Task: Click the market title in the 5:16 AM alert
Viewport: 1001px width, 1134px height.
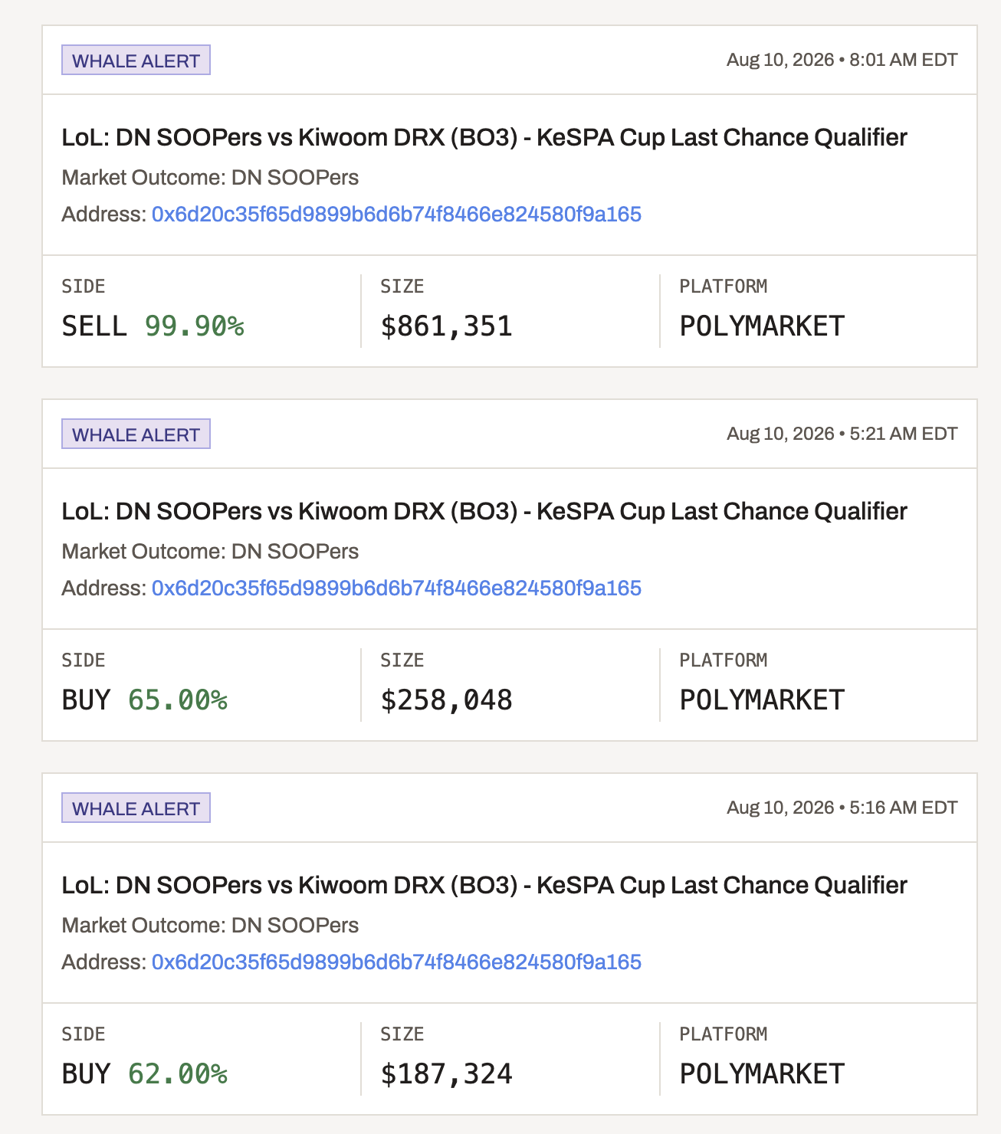Action: [x=484, y=885]
